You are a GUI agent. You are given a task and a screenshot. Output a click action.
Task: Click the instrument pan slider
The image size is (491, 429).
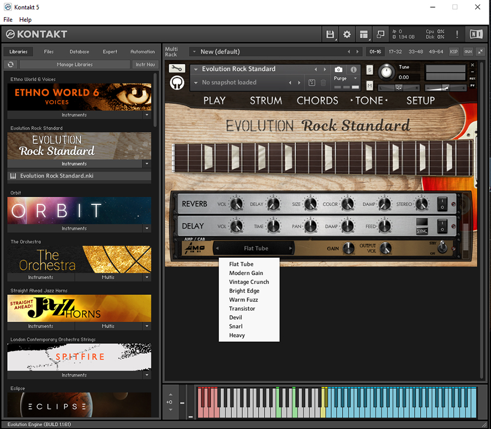(399, 88)
